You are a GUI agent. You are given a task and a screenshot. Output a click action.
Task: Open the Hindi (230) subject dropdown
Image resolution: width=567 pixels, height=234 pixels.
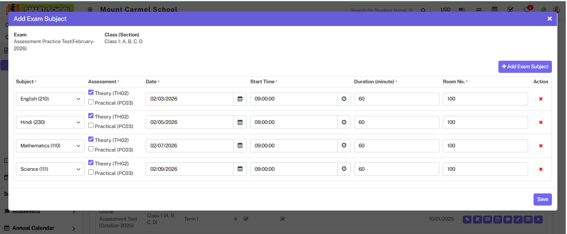tap(50, 122)
